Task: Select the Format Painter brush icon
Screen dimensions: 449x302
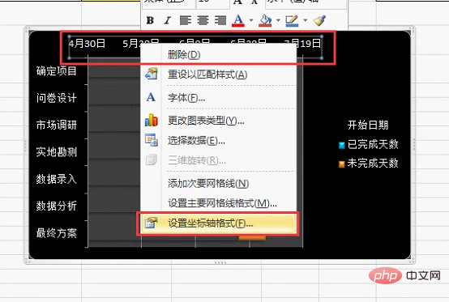Action: [319, 20]
